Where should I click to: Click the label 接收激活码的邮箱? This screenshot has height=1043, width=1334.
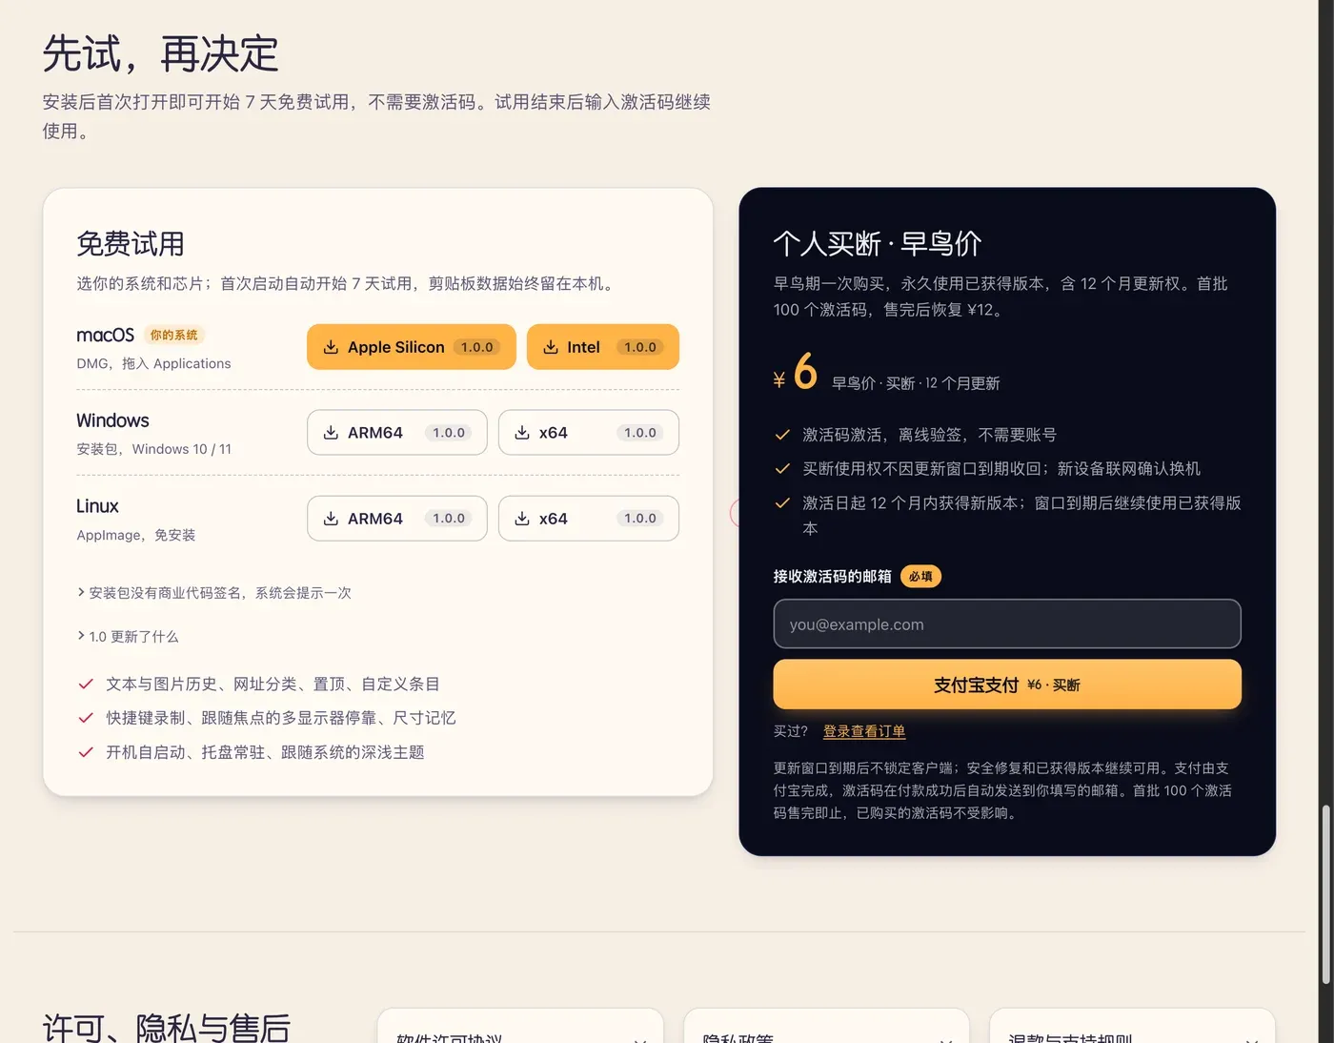pos(833,577)
